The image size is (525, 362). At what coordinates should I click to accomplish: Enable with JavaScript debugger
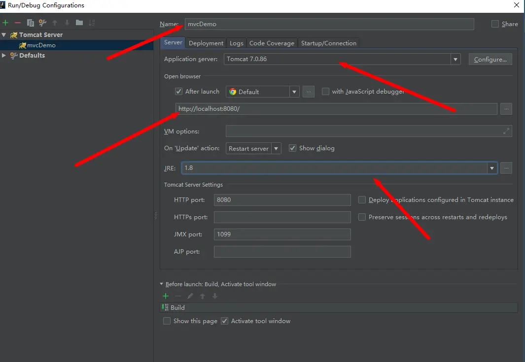[x=325, y=91]
